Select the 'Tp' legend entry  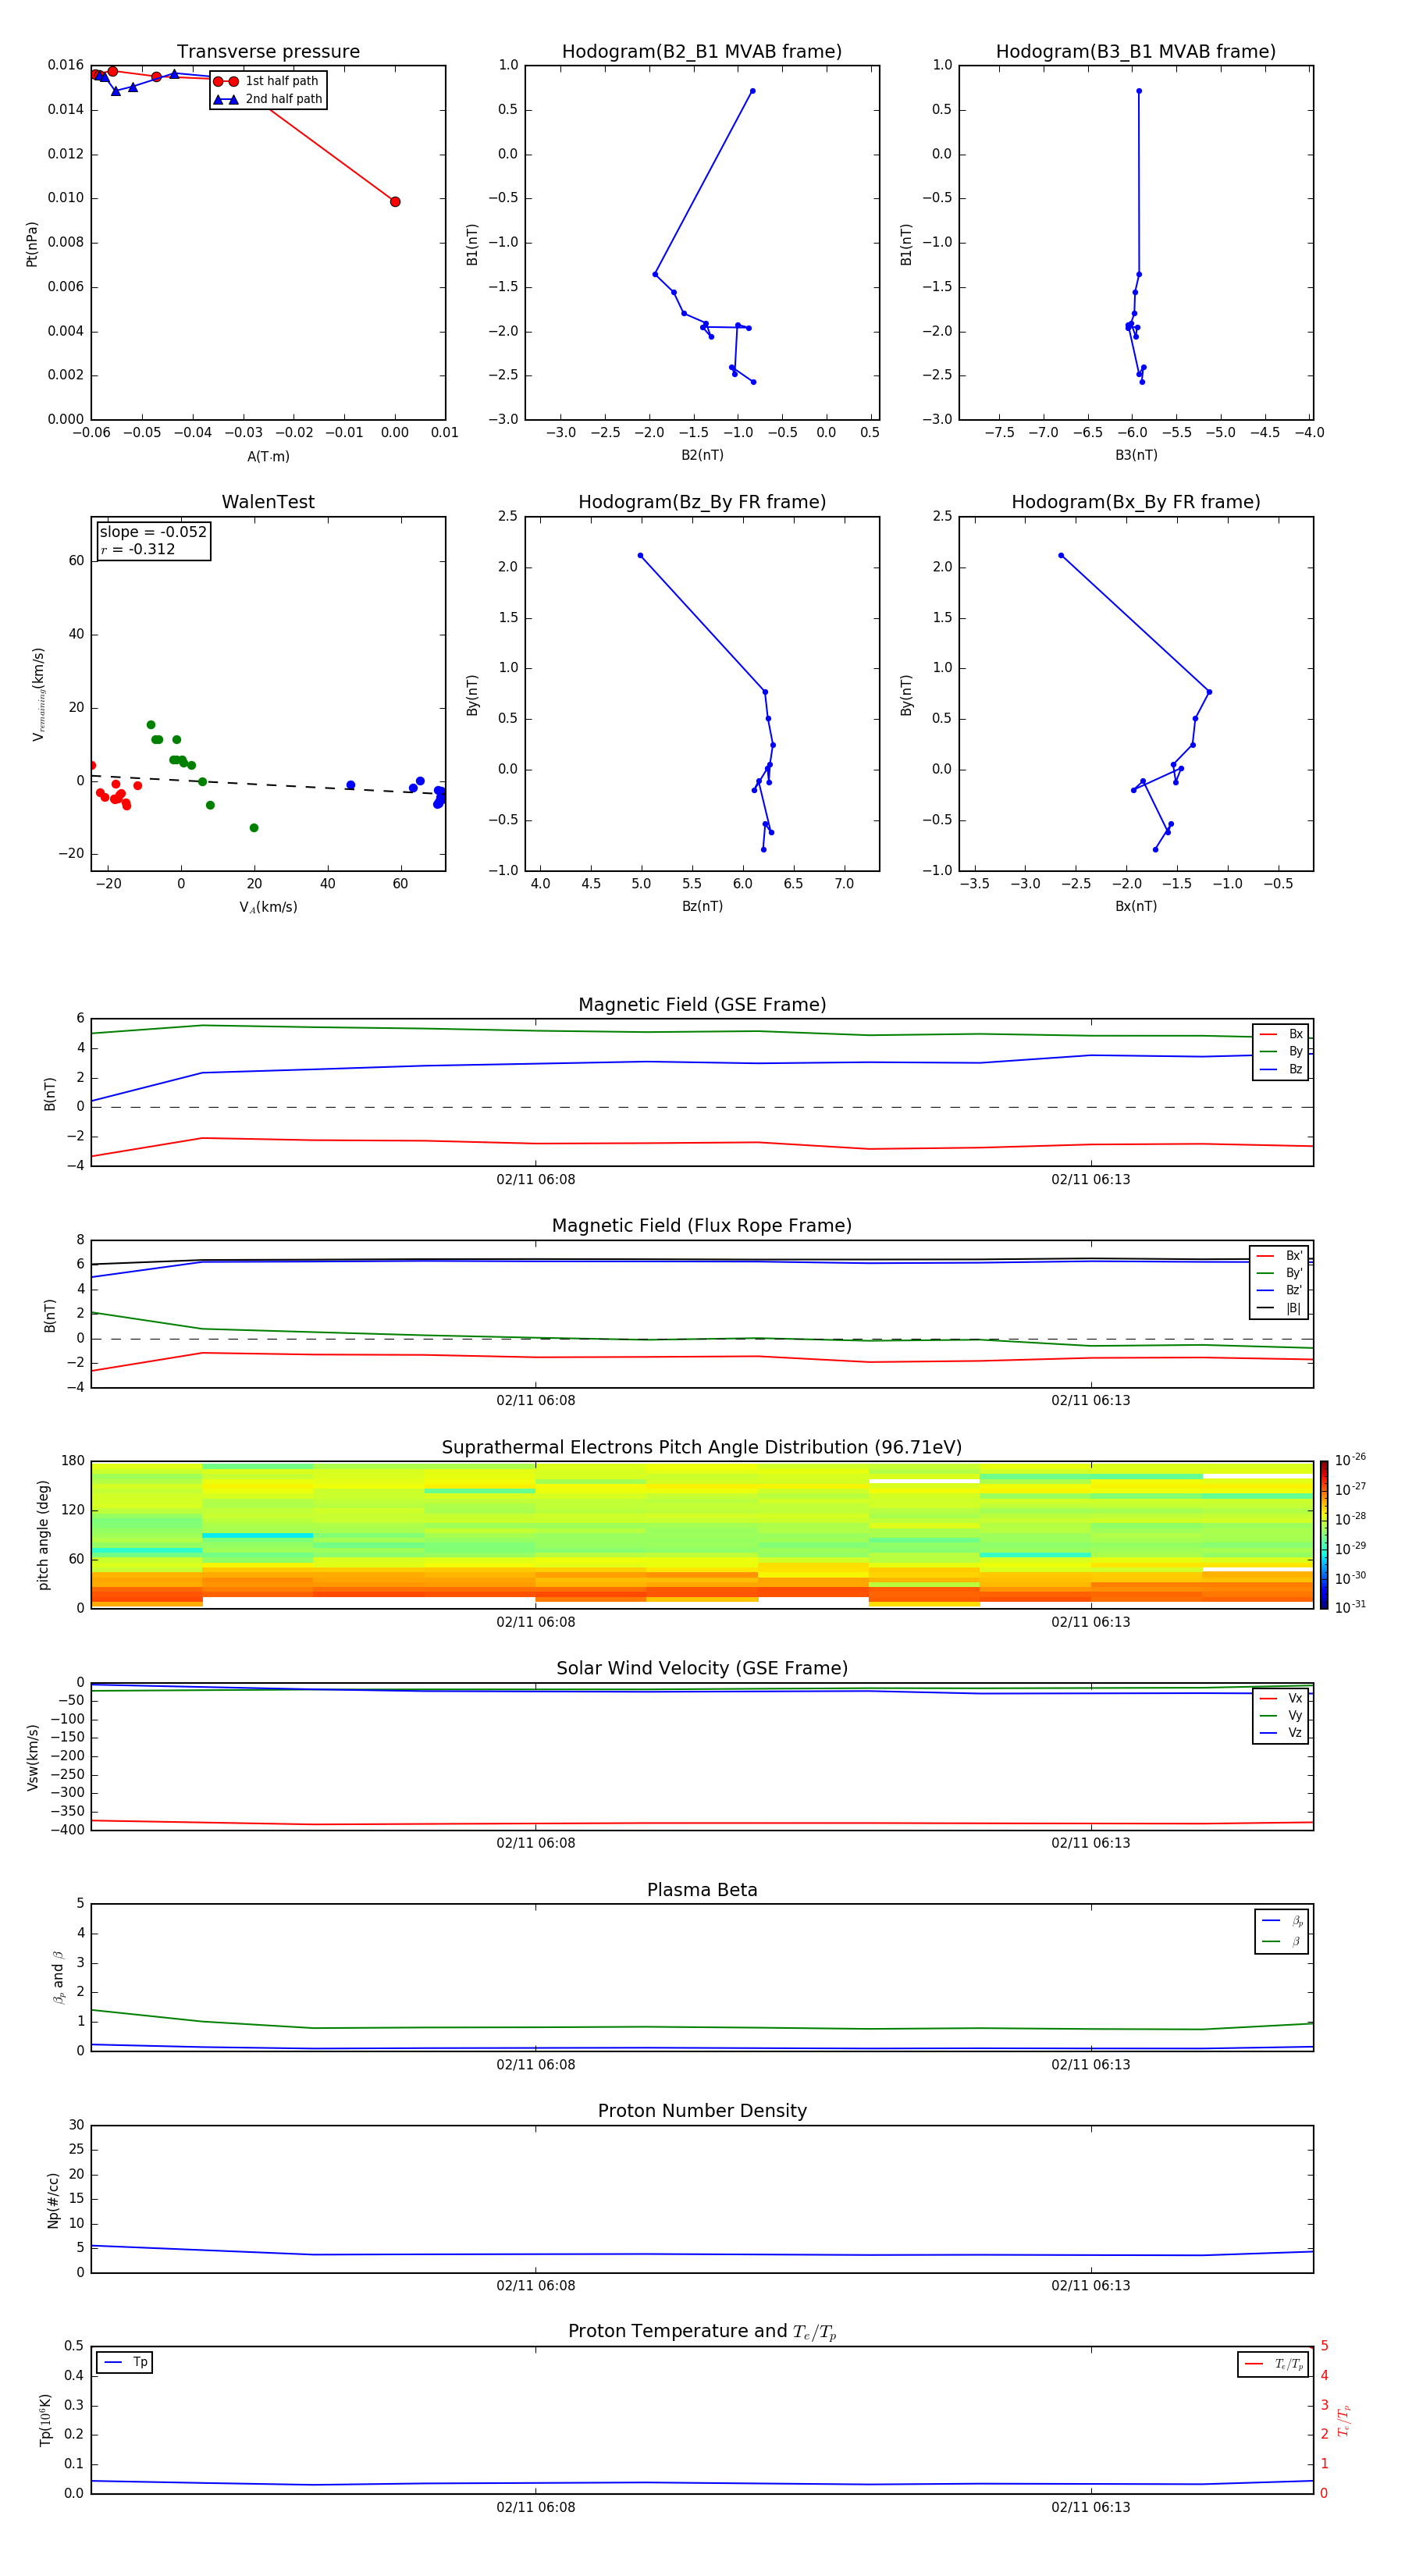[x=125, y=2362]
